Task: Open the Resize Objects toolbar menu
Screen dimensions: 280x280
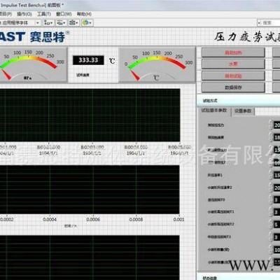Action: [74, 22]
